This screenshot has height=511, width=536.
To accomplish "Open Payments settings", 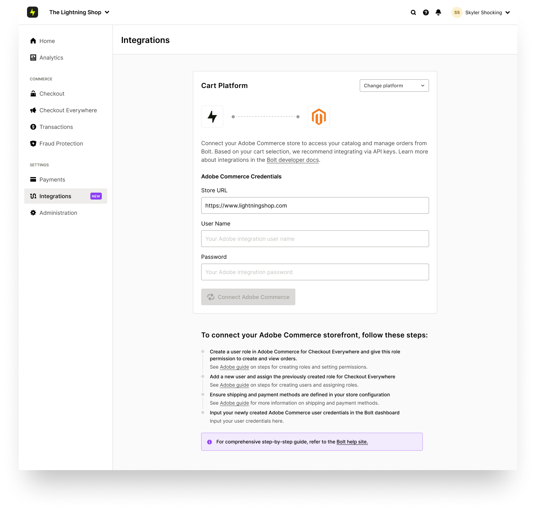I will pyautogui.click(x=66, y=179).
